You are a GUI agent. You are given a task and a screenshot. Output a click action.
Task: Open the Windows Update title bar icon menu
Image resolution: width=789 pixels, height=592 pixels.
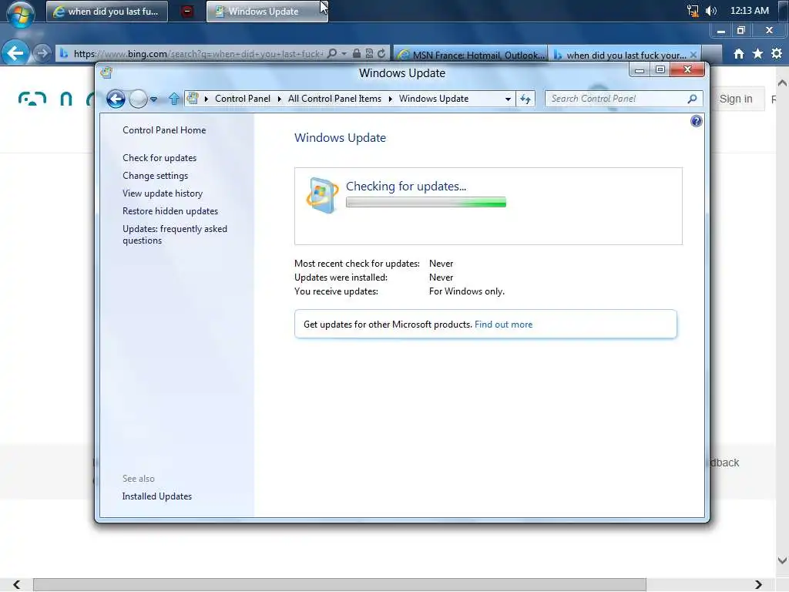point(106,72)
